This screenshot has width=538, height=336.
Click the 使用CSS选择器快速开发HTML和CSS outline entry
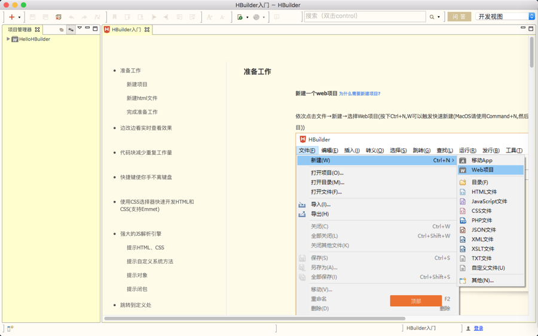click(157, 206)
